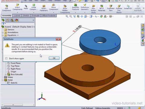The height and width of the screenshot is (109, 145).
Task: Open Linear Component Pattern dropdown arrow
Action: click(x=34, y=12)
